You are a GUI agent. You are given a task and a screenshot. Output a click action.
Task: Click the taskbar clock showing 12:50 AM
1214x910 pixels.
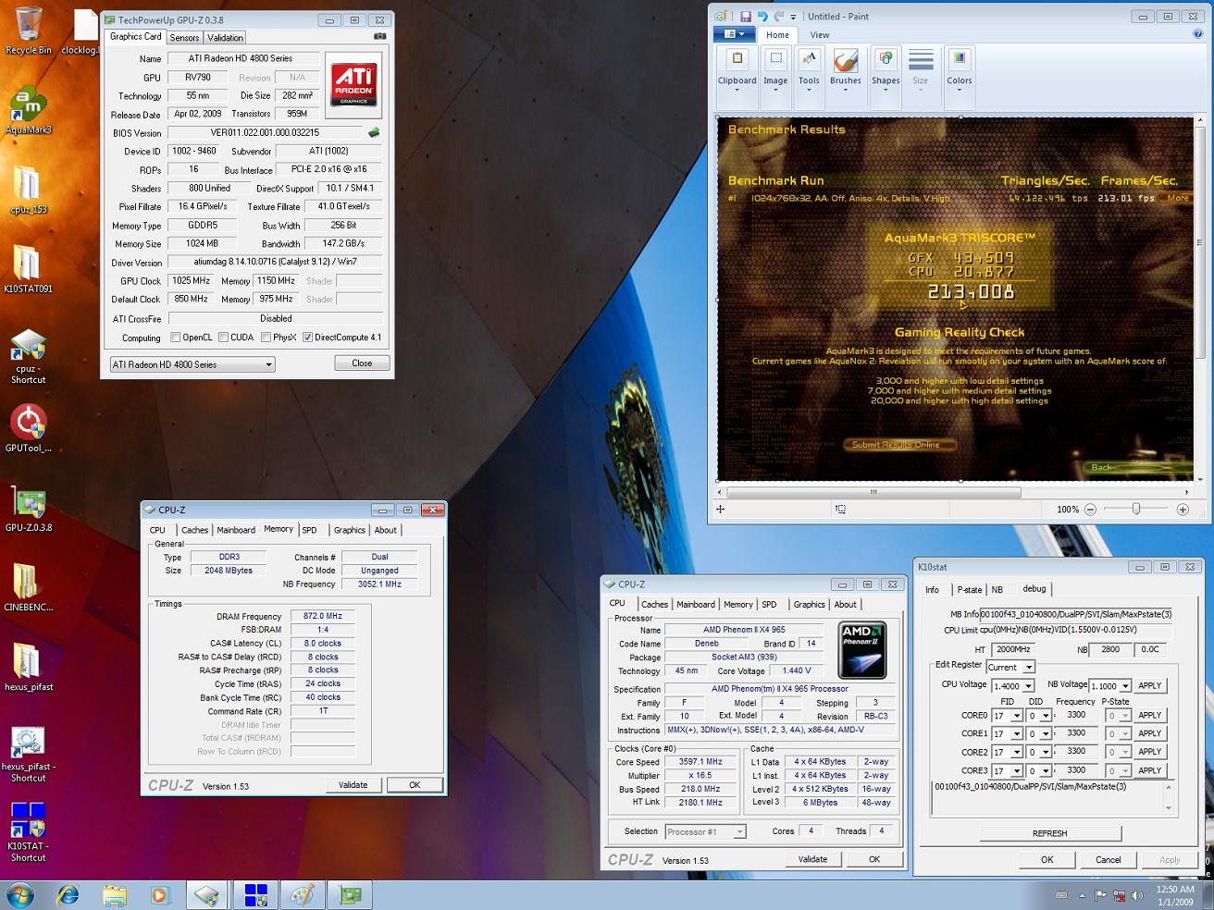(x=1175, y=895)
